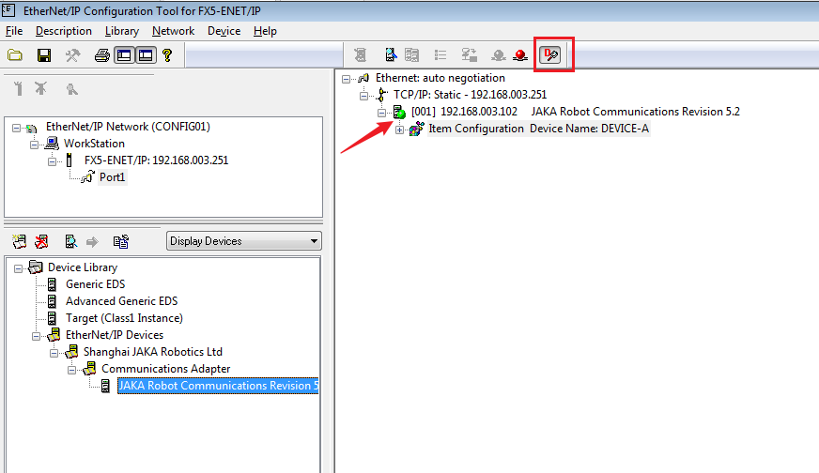Screen dimensions: 819x473
Task: Click the delete EDS icon with red X
Action: point(41,241)
